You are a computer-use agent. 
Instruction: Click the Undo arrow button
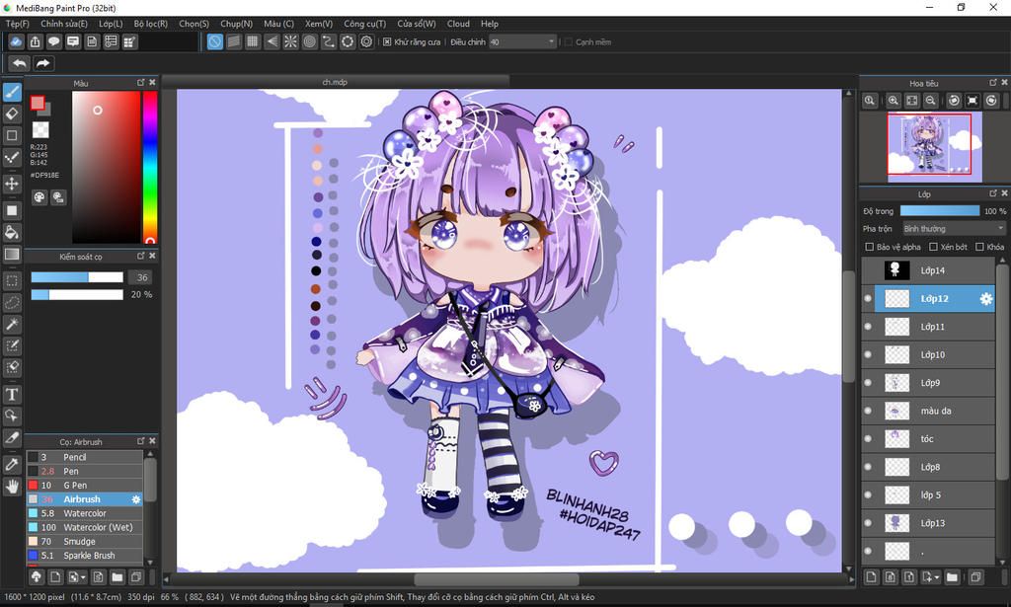tap(20, 63)
